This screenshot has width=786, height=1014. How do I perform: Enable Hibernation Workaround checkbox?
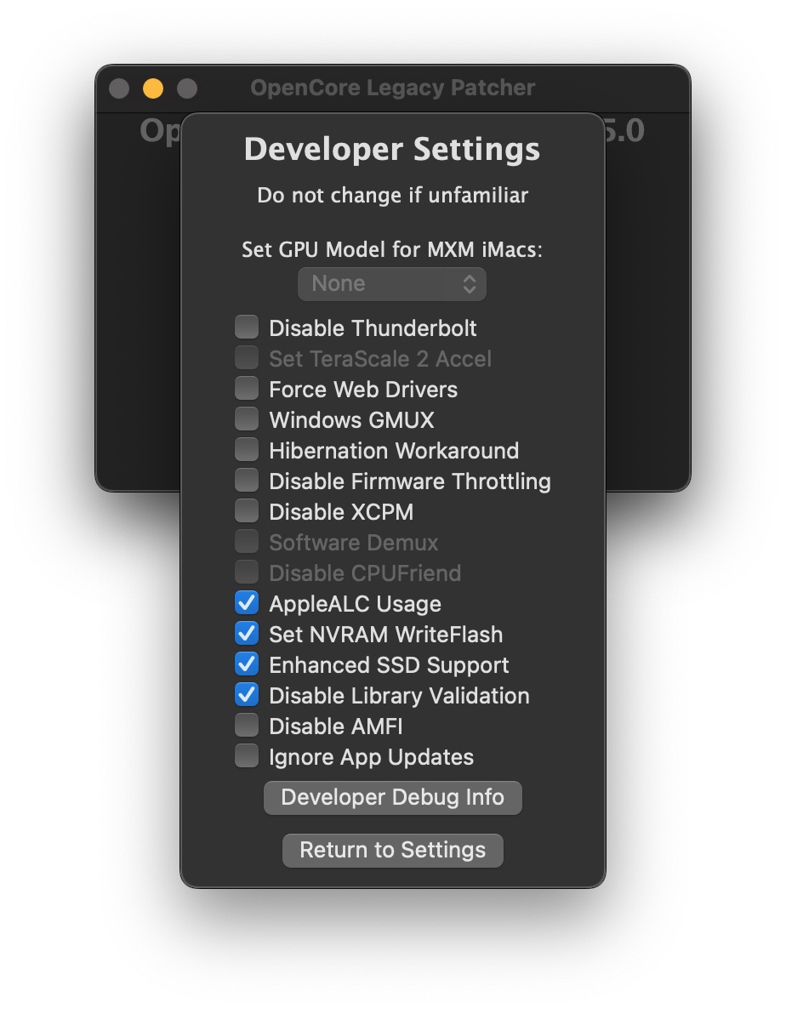247,450
